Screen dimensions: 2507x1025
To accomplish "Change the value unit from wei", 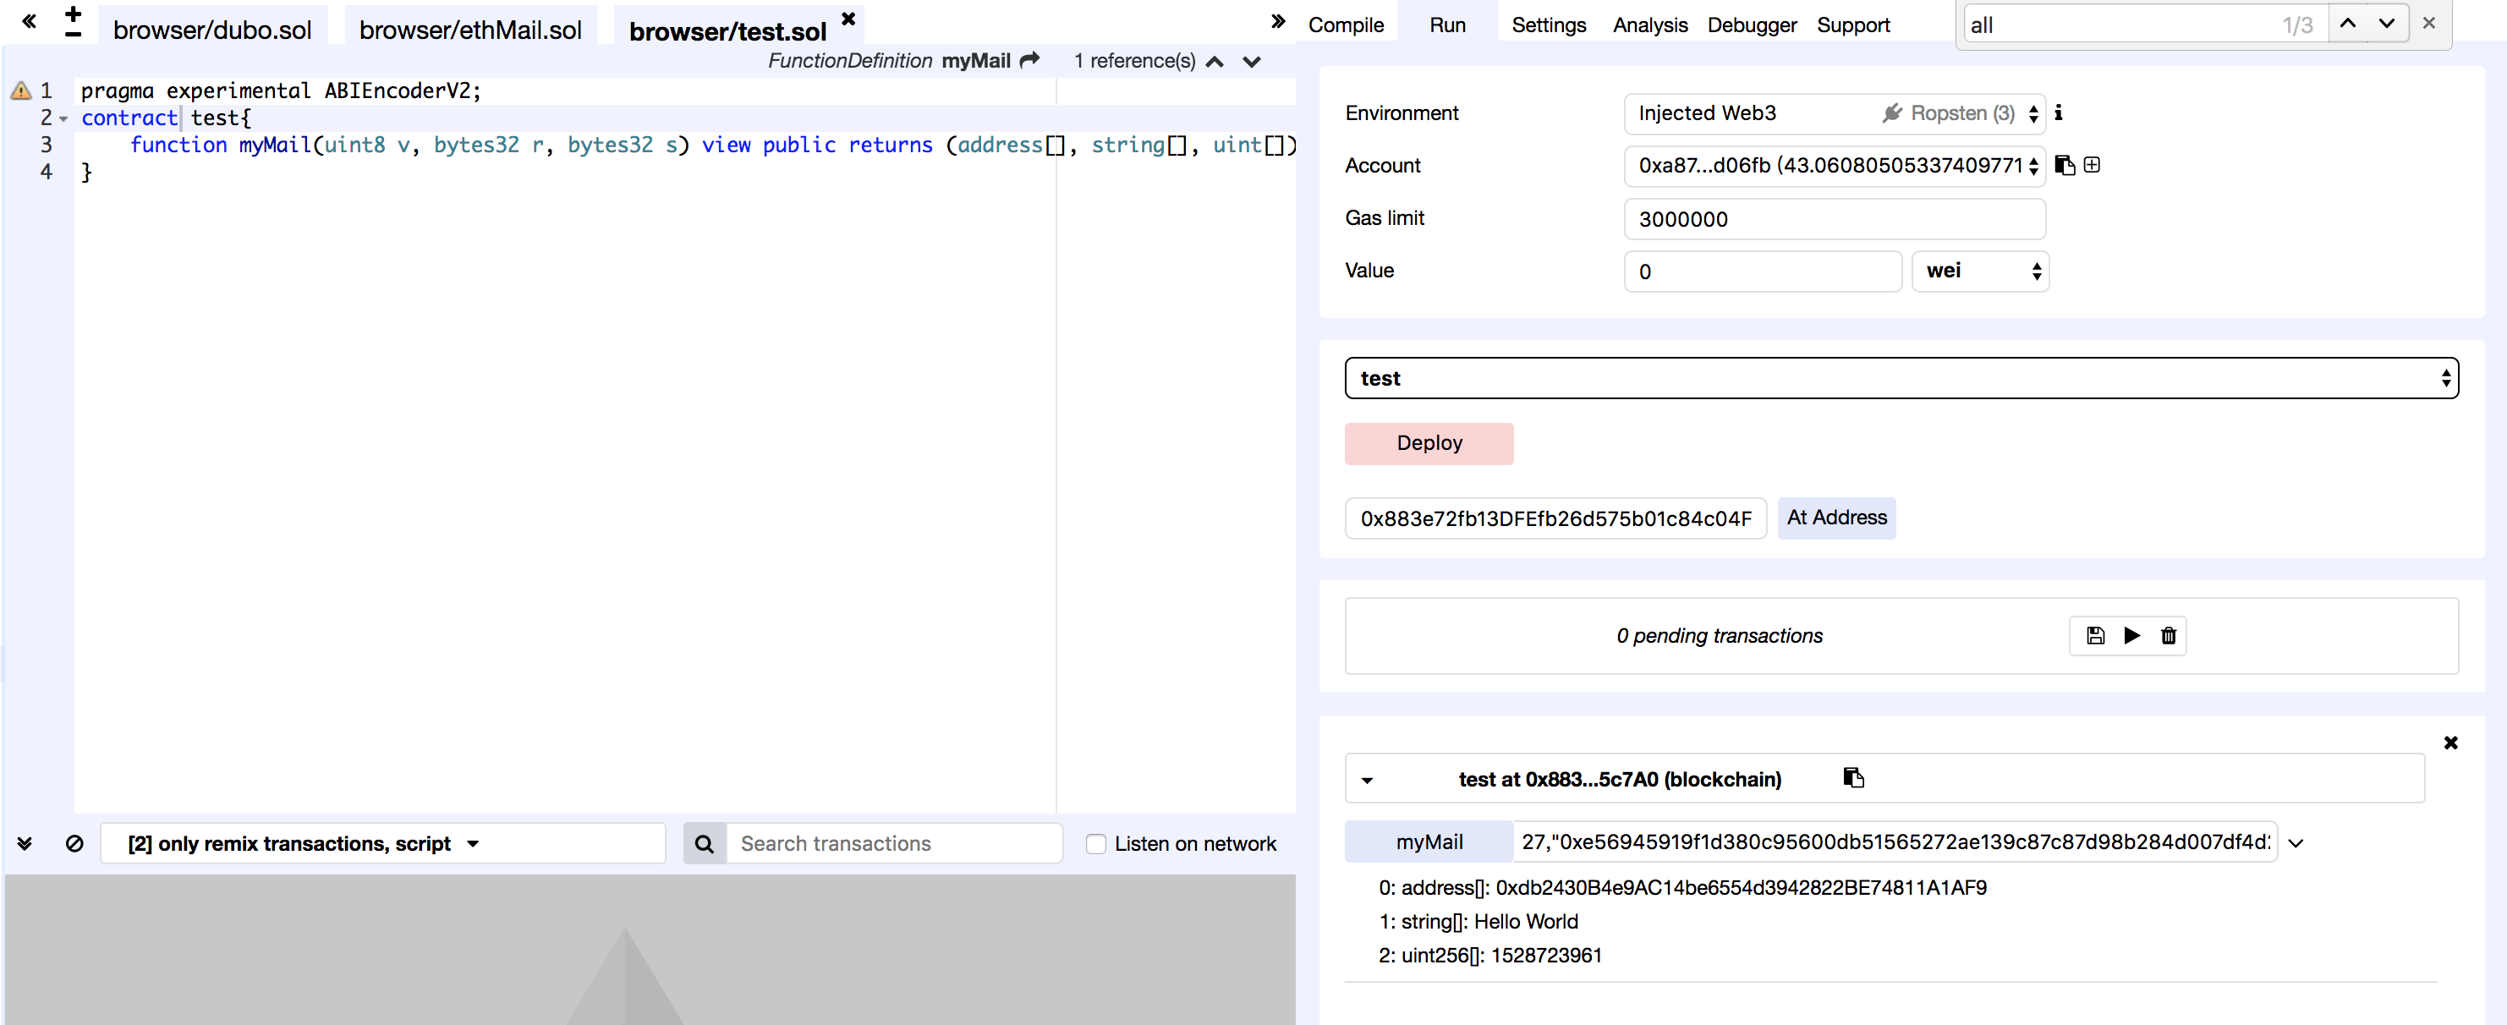I will coord(1979,271).
